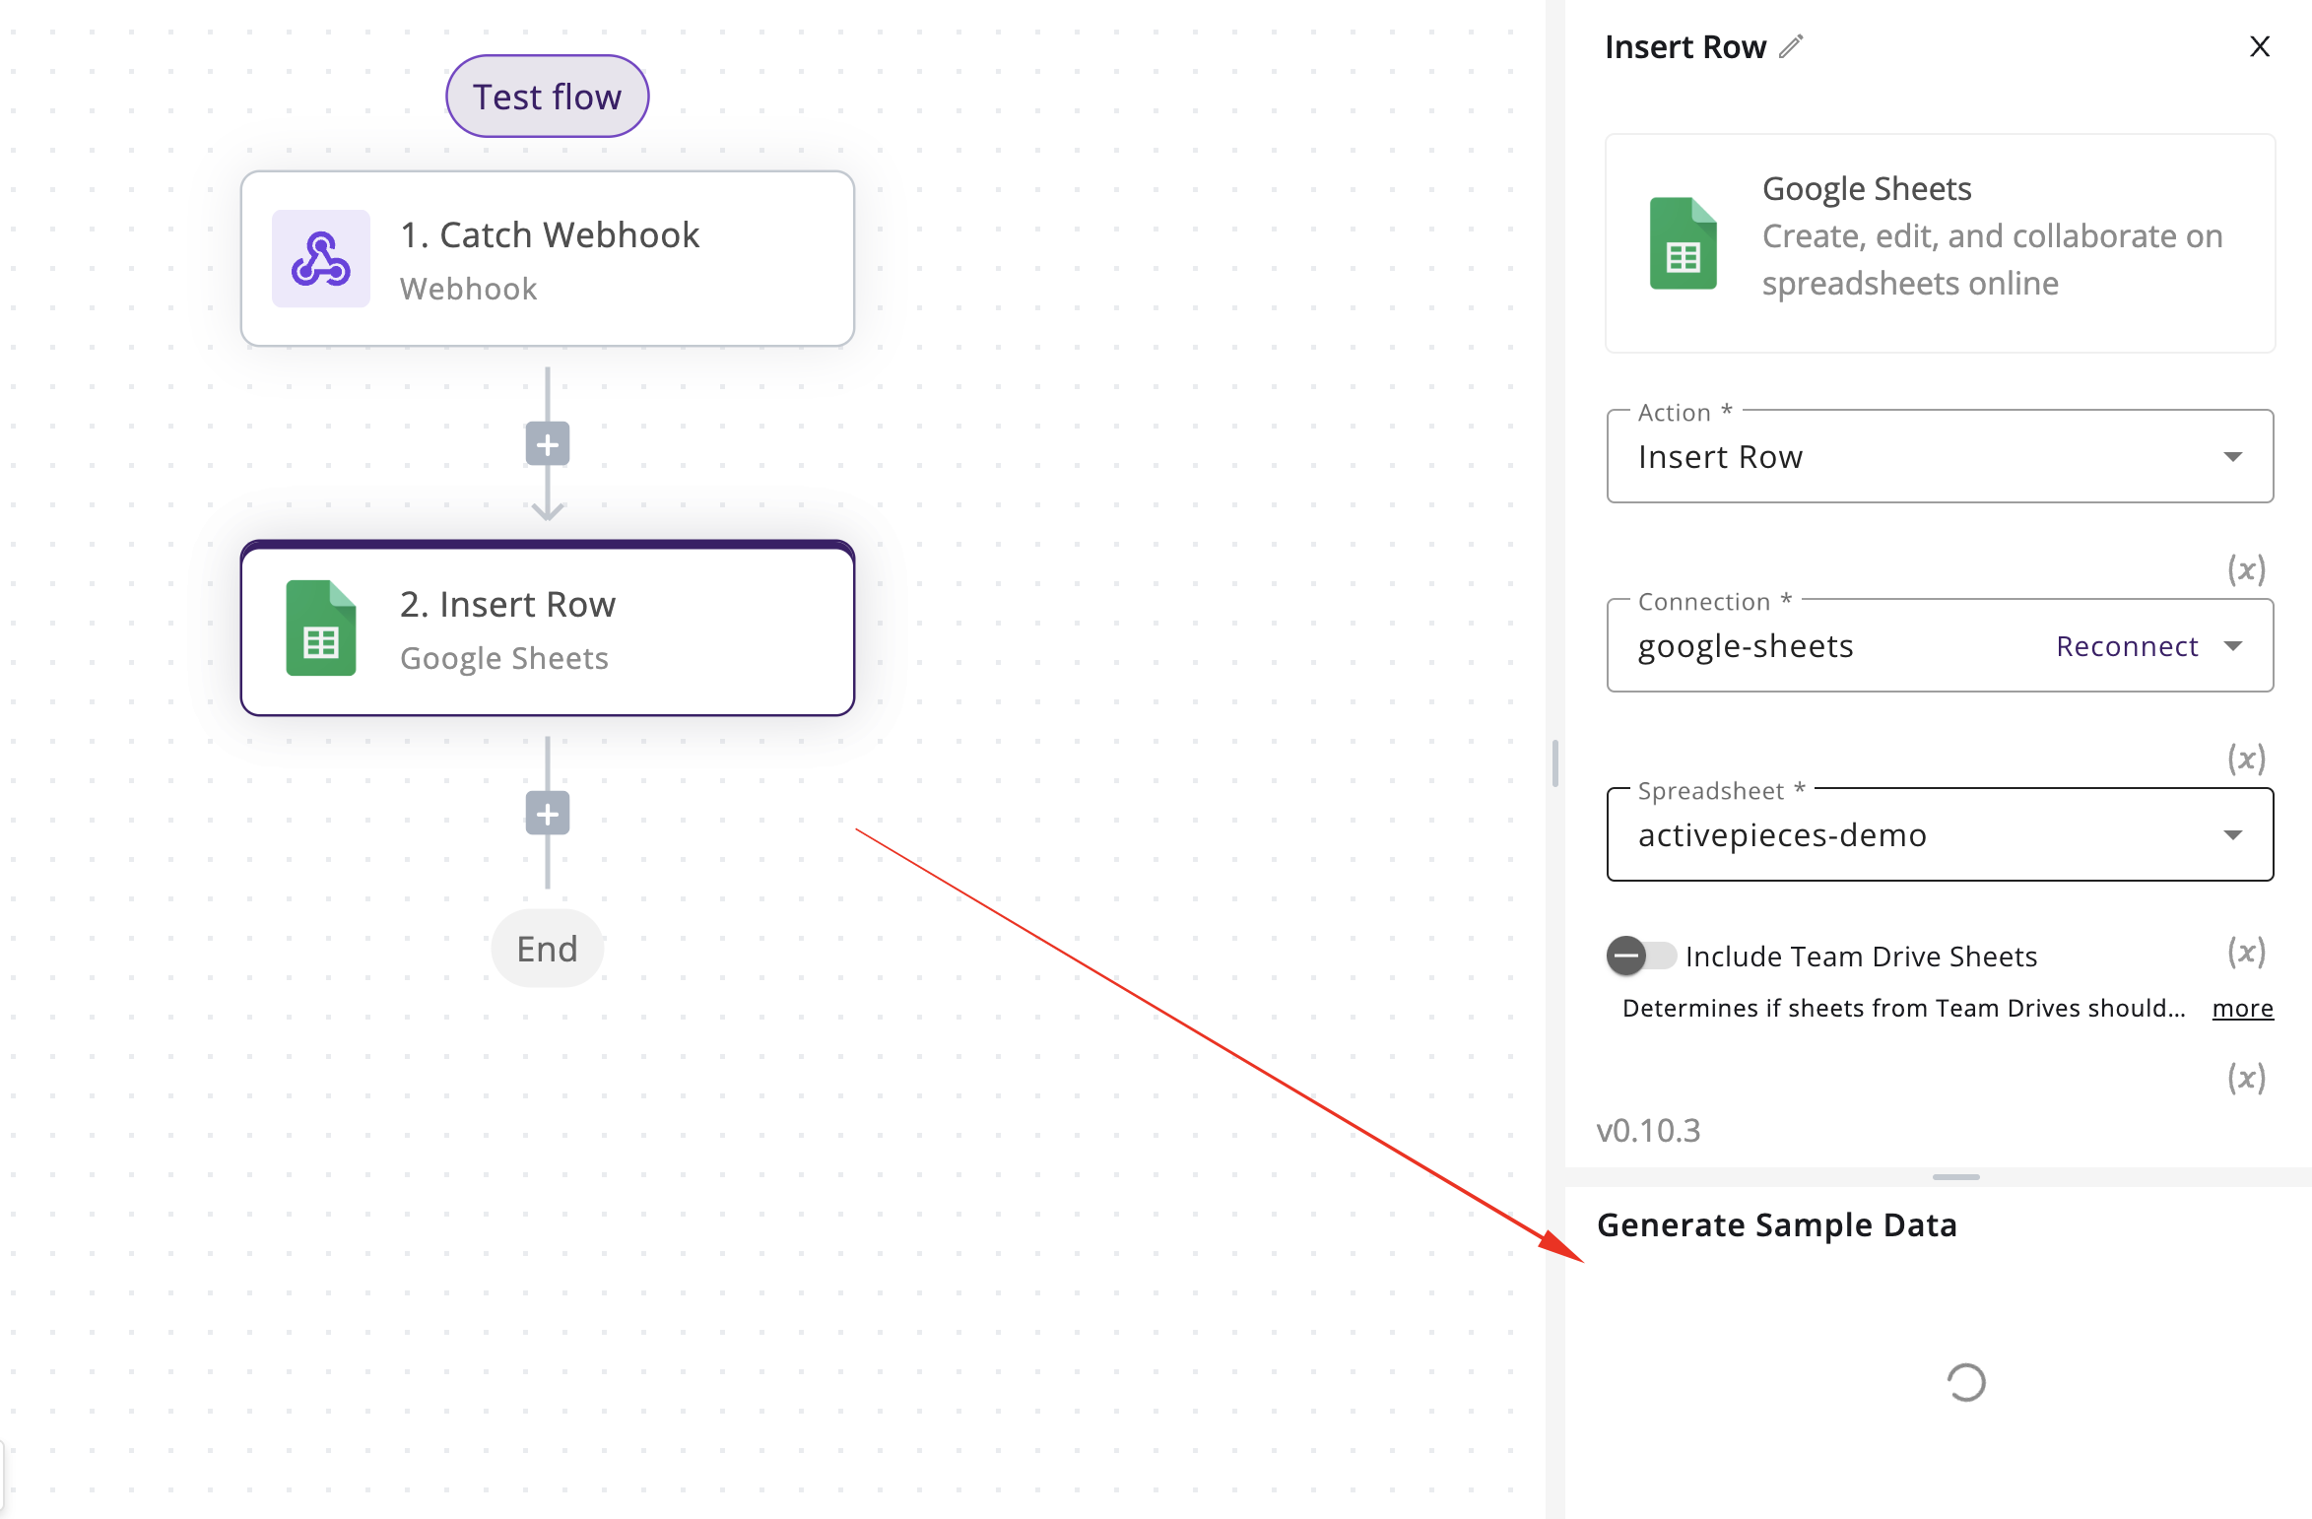Close the Insert Row side panel
Image resolution: width=2312 pixels, height=1519 pixels.
(2260, 46)
